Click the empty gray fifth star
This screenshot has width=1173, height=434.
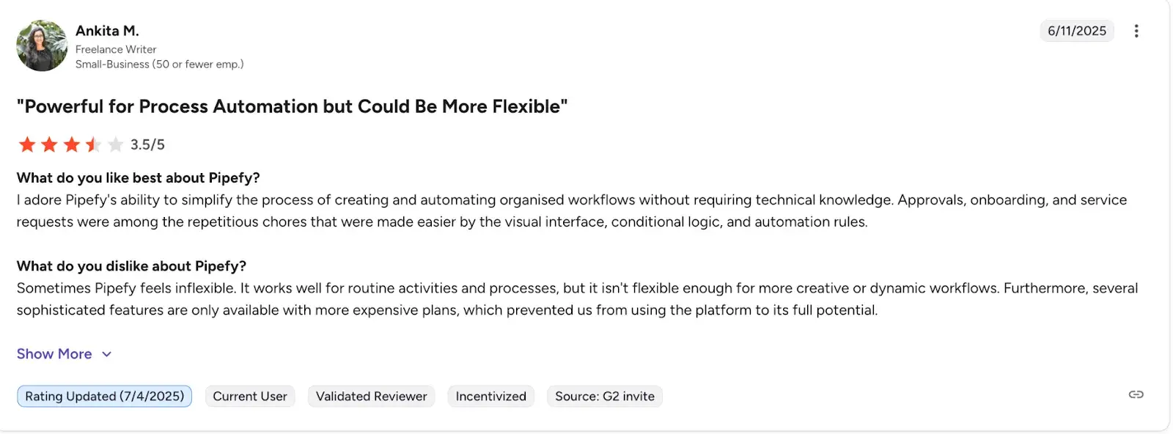click(x=115, y=144)
